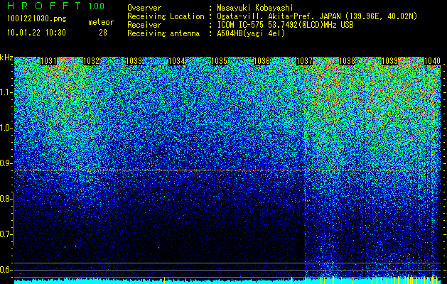Click the Ogata-vill. Akita-Pref. JAPAN location text
Screen dimensions: 447x284
click(x=317, y=16)
